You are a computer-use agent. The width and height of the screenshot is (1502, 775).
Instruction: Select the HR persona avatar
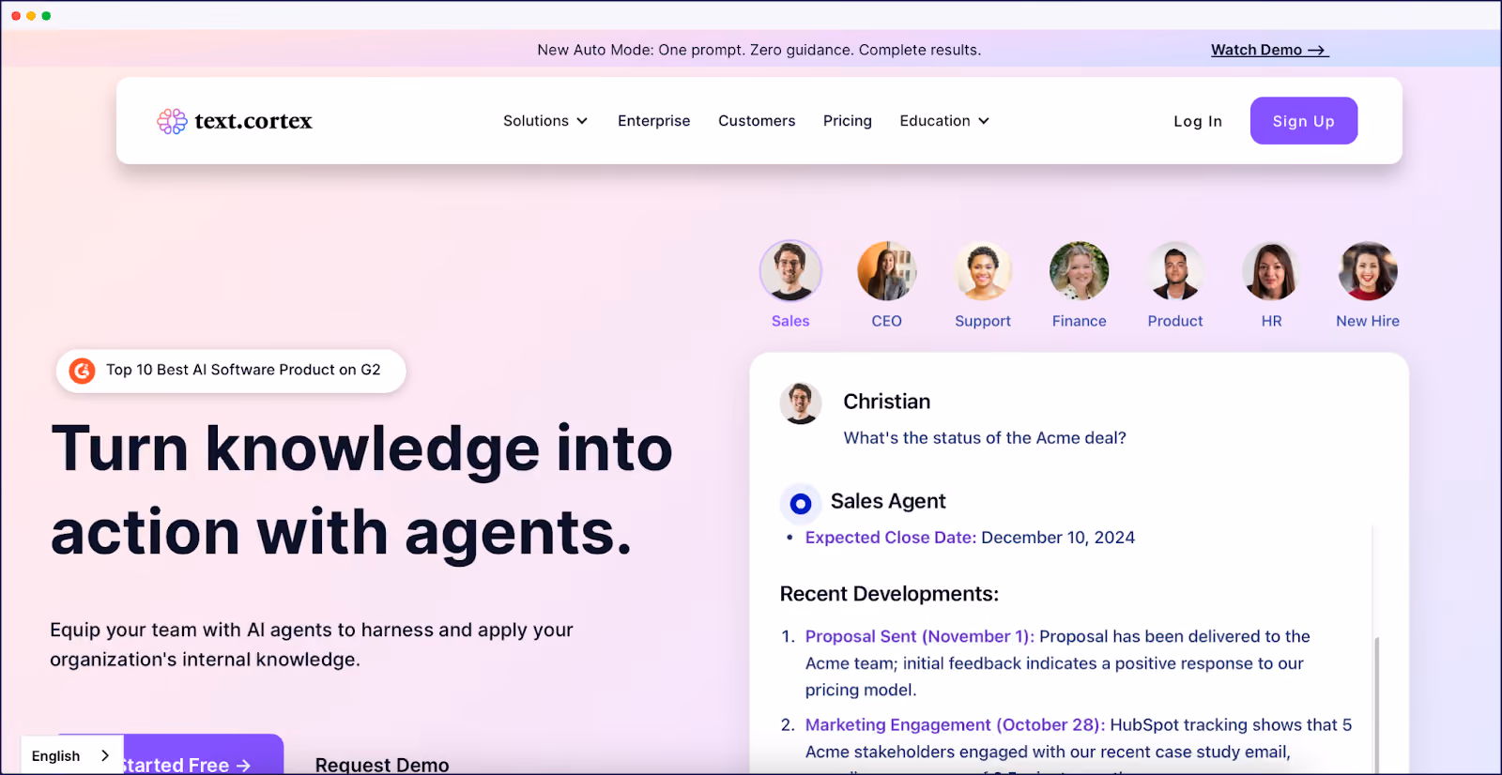point(1272,271)
